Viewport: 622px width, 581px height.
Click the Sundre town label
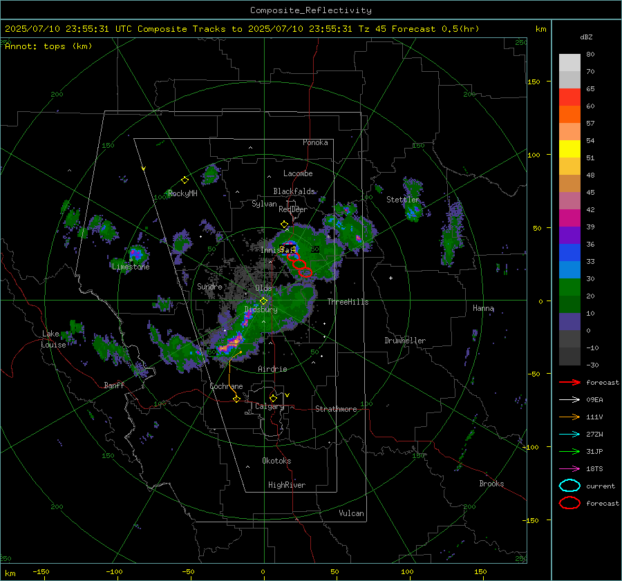[x=210, y=286]
